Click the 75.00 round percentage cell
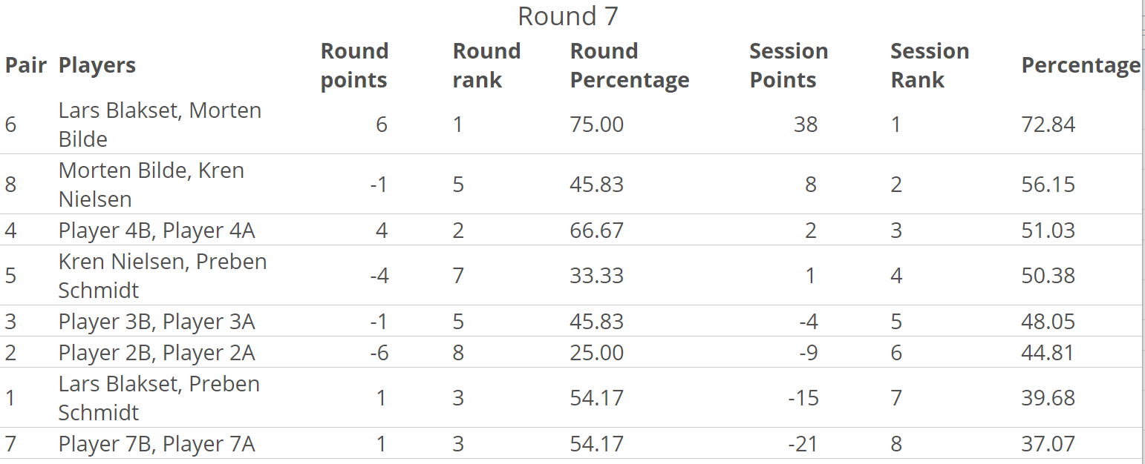Screen dimensions: 1145x464 (596, 125)
